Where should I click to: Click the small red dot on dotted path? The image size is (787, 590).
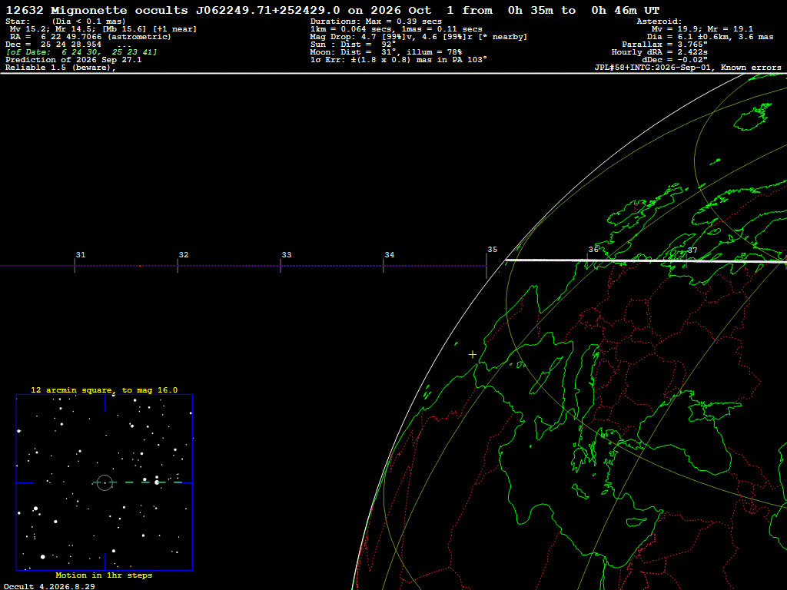click(x=140, y=266)
